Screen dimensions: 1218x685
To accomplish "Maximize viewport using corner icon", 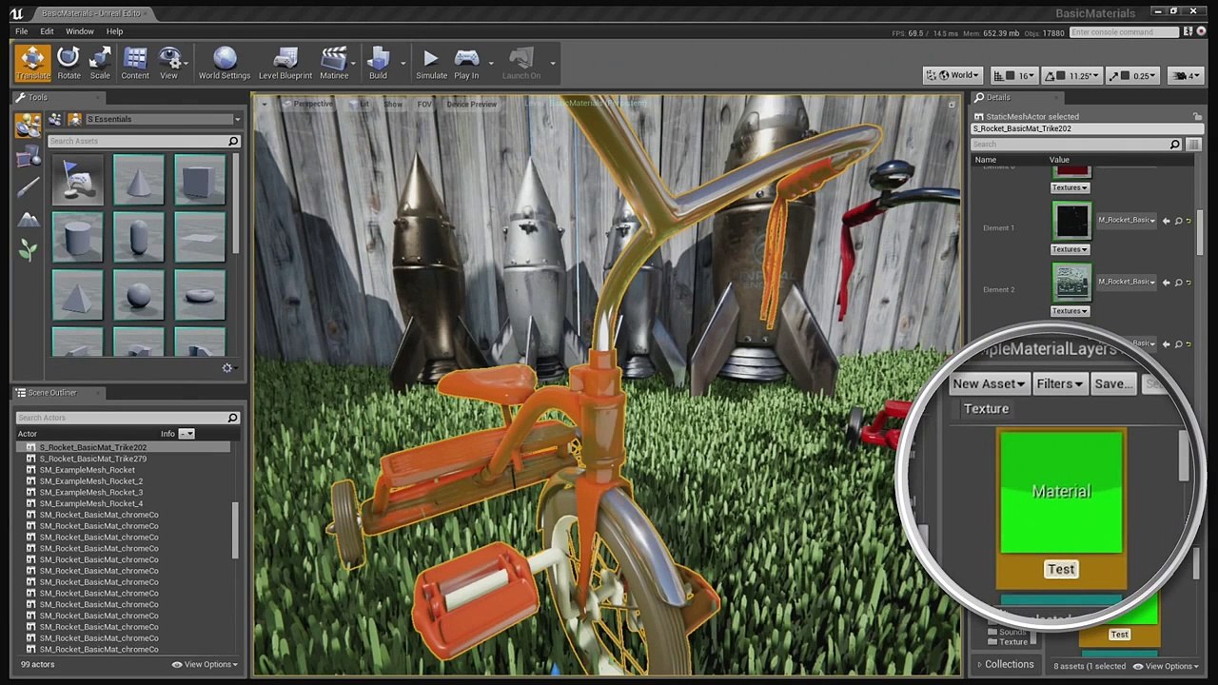I will [x=951, y=105].
